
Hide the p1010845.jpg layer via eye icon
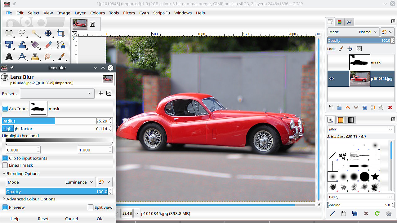pyautogui.click(x=332, y=79)
